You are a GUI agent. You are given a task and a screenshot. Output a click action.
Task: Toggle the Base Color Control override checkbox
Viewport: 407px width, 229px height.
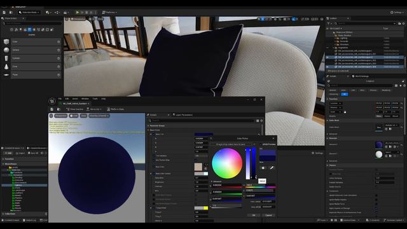154,174
